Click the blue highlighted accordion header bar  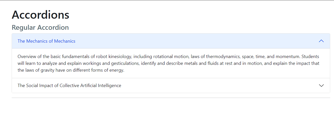click(171, 41)
